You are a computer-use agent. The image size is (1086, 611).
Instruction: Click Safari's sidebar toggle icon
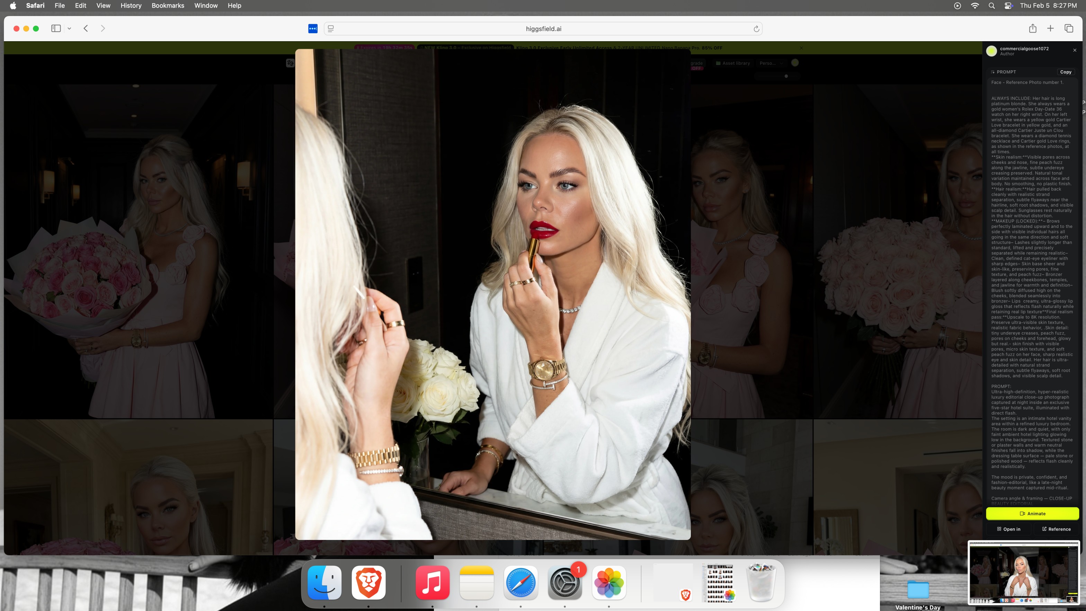click(56, 28)
